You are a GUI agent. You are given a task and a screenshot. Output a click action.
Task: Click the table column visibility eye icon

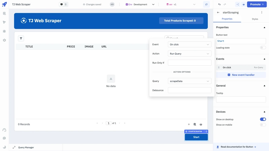tap(201, 124)
